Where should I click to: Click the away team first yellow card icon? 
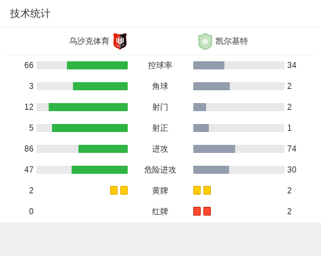click(197, 190)
